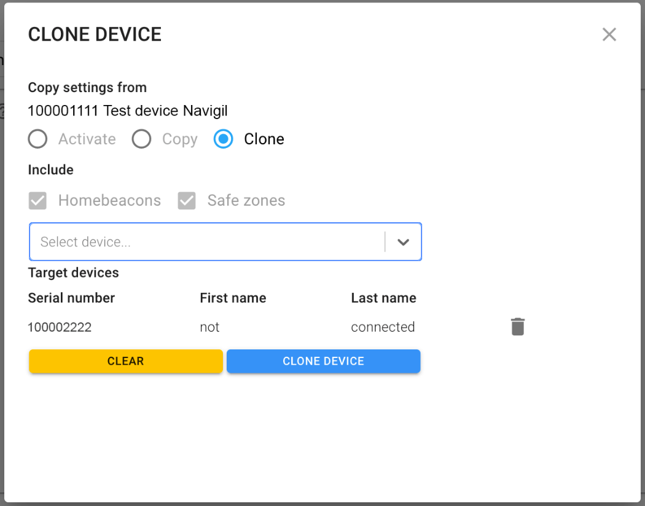Select the Copy radio option

pos(141,139)
